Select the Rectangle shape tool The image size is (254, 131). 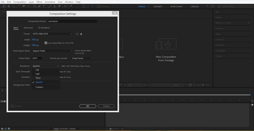point(35,6)
